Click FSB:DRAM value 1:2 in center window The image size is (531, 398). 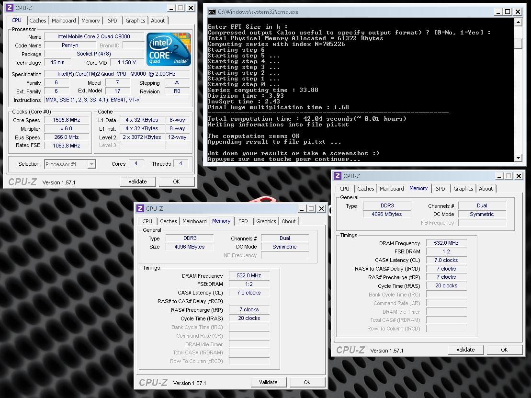point(249,284)
